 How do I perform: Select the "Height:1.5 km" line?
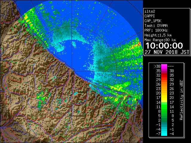click(x=158, y=35)
